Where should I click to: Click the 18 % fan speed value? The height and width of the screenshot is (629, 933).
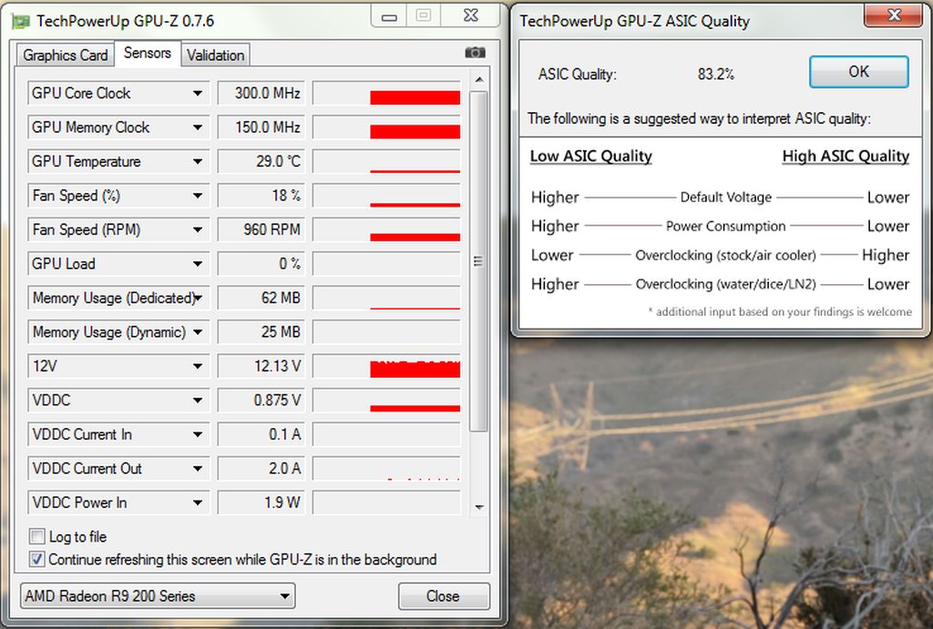coord(261,196)
